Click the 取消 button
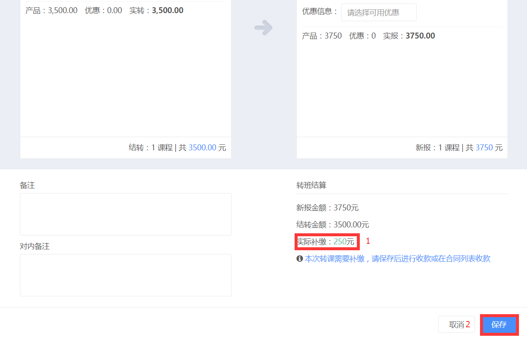The image size is (527, 340). (456, 325)
